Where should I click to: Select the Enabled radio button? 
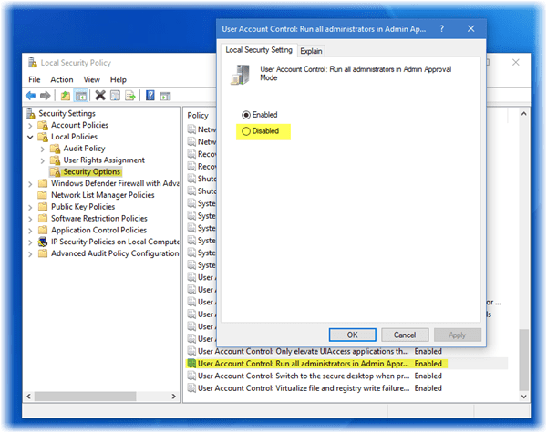click(x=246, y=115)
